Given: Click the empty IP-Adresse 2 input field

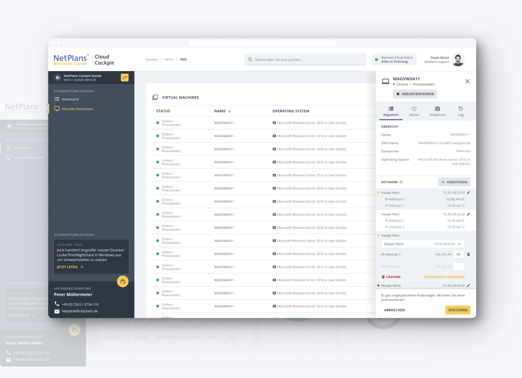Looking at the screenshot, I should pos(458,267).
